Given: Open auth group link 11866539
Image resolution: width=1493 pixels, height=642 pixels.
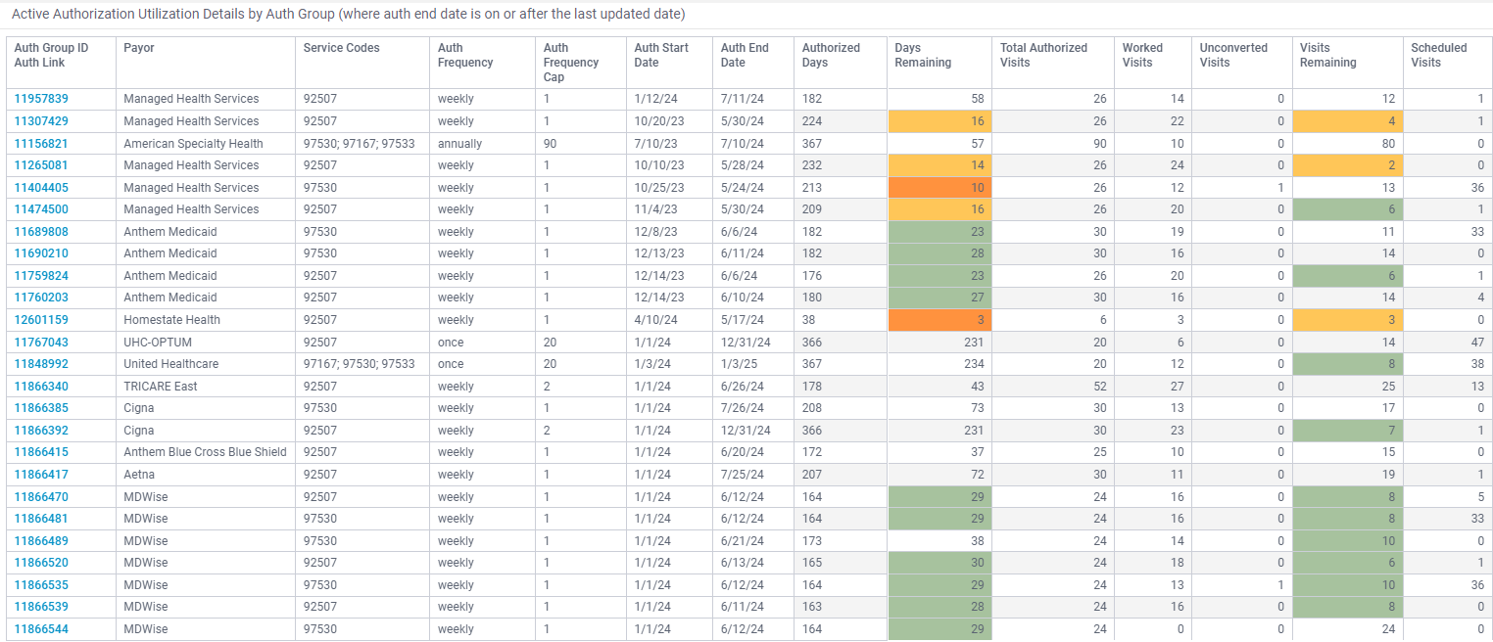Looking at the screenshot, I should 41,607.
